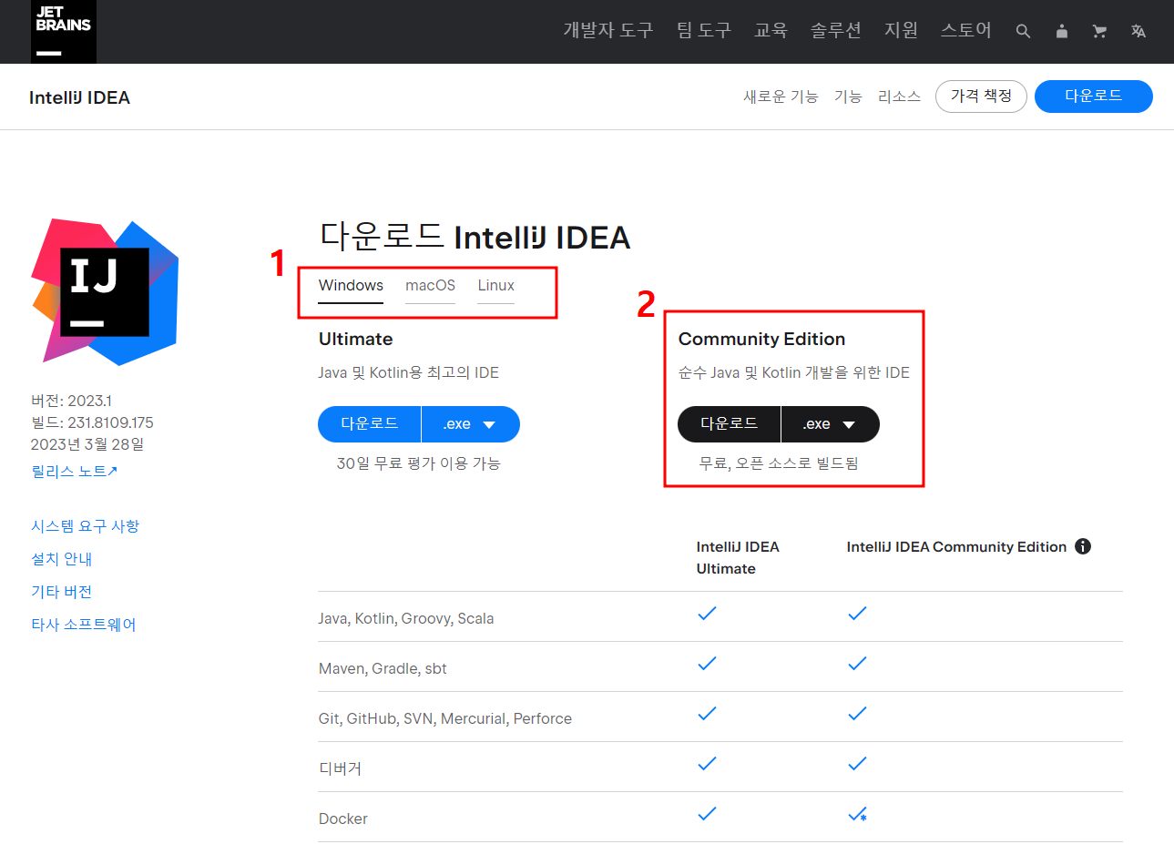Click the IntelliJ IDEA product logo
1174x844 pixels.
tap(105, 291)
